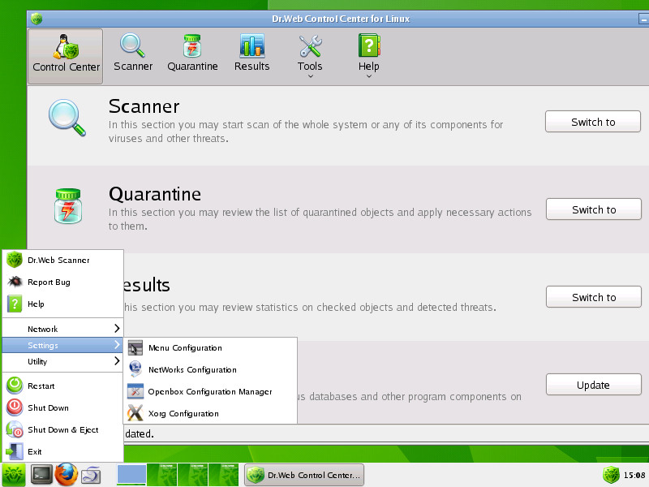Open the Scanner toolbar icon
The width and height of the screenshot is (649, 487).
[132, 45]
